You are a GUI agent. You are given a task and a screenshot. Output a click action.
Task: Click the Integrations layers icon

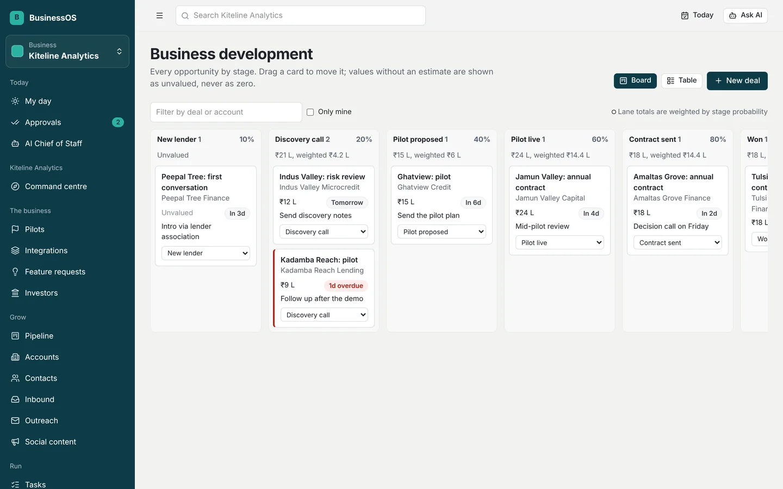(x=15, y=250)
